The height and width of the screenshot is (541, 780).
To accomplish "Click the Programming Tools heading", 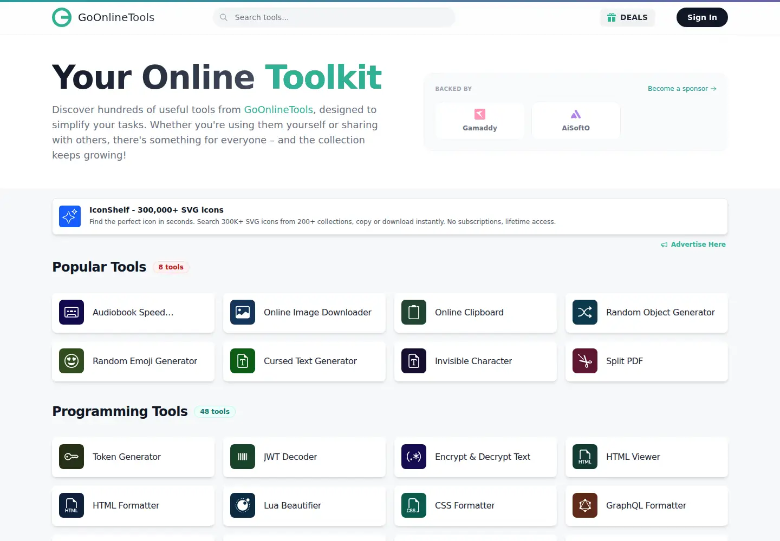I will 120,412.
